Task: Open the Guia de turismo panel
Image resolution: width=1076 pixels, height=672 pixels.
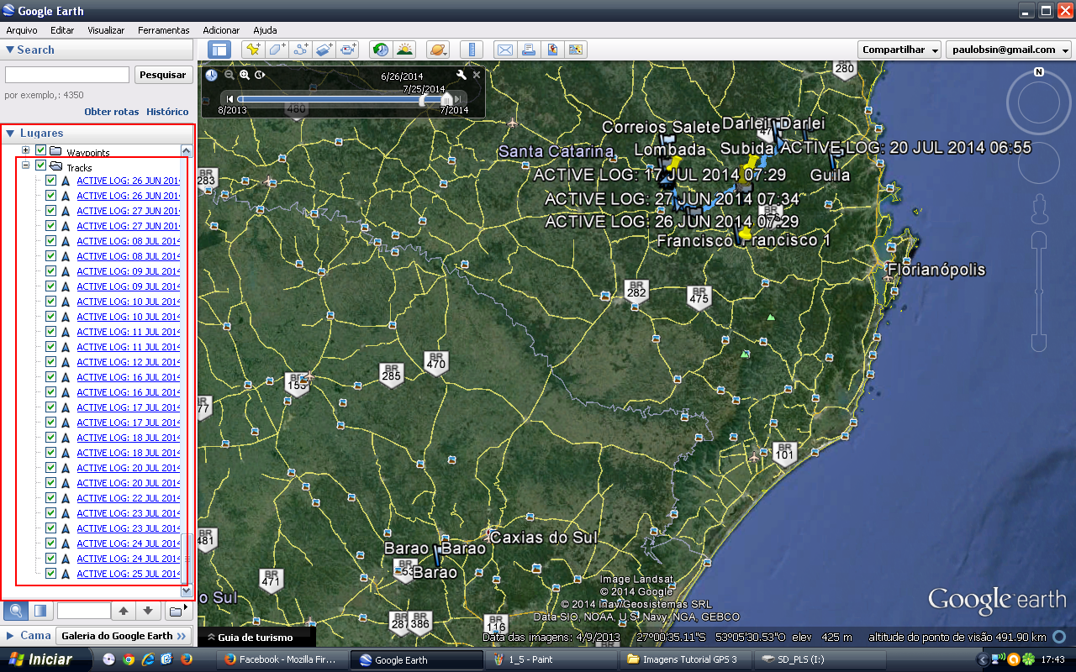Action: click(x=257, y=638)
